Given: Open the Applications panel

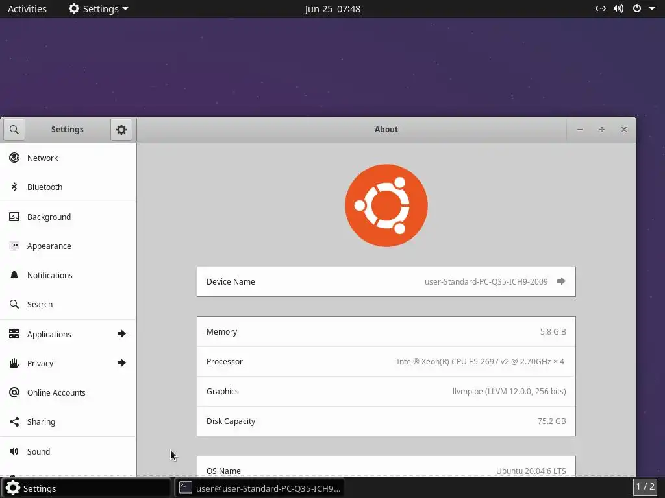Looking at the screenshot, I should (68, 334).
